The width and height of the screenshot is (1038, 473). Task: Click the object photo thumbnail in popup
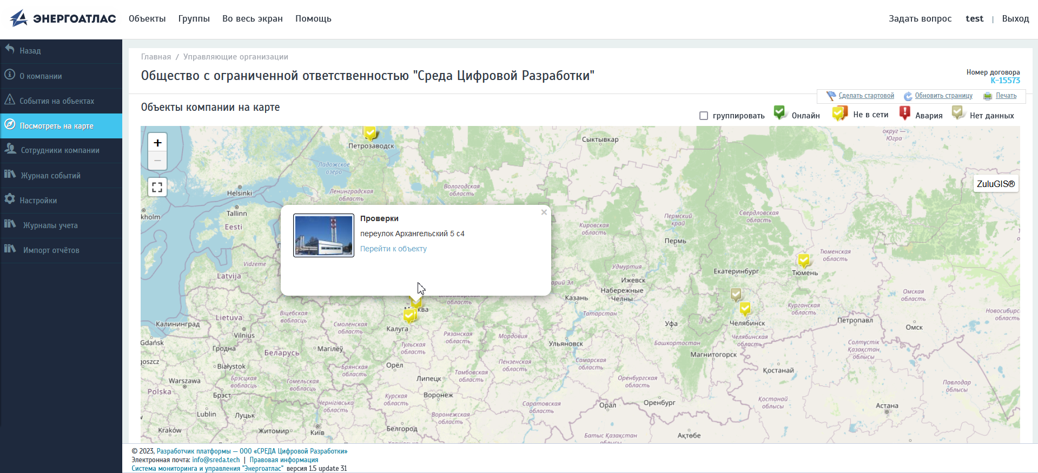[x=323, y=235]
